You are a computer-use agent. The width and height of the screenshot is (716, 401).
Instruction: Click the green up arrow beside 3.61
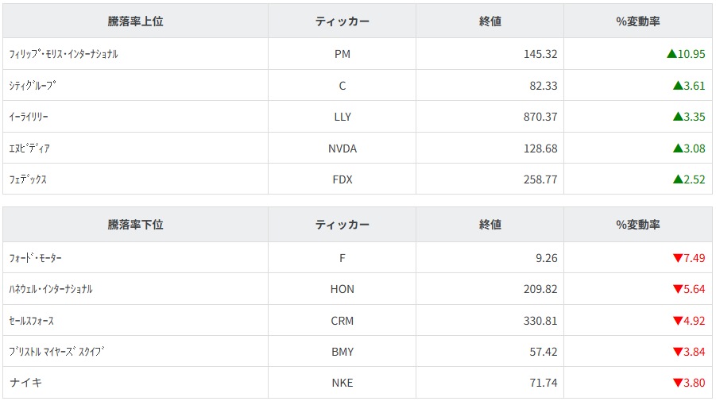coord(678,85)
